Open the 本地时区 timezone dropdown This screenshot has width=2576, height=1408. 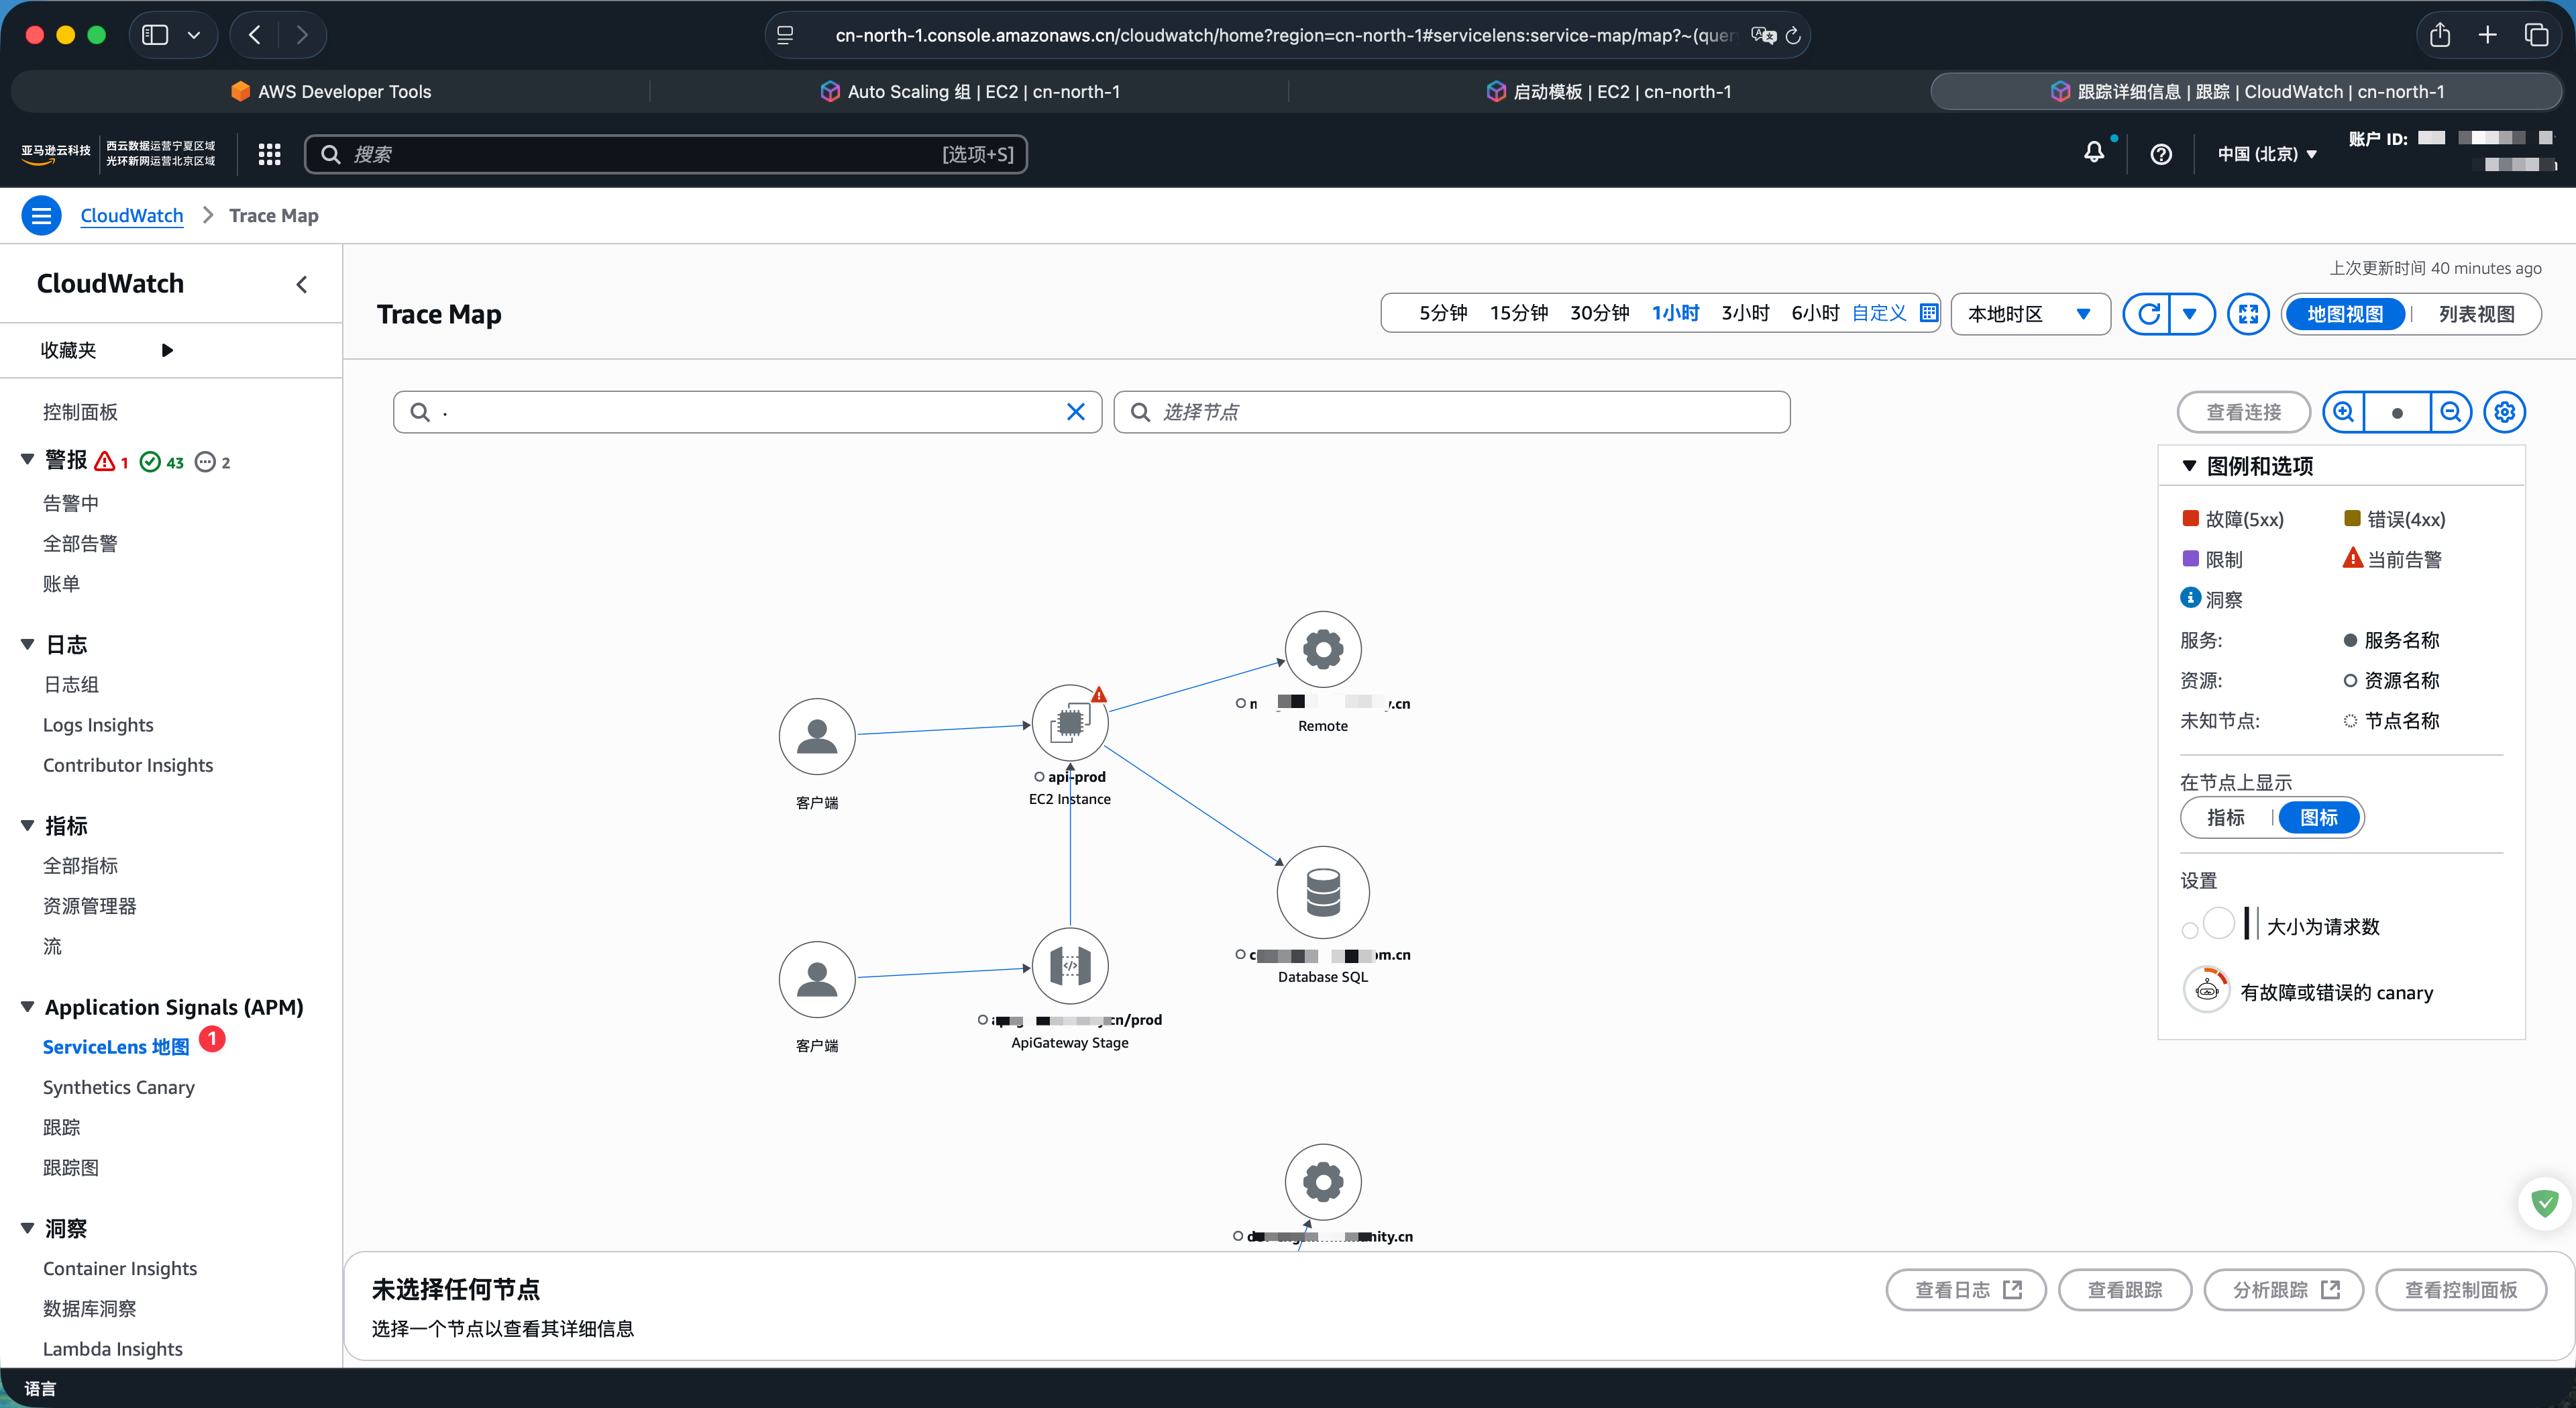(x=2030, y=314)
